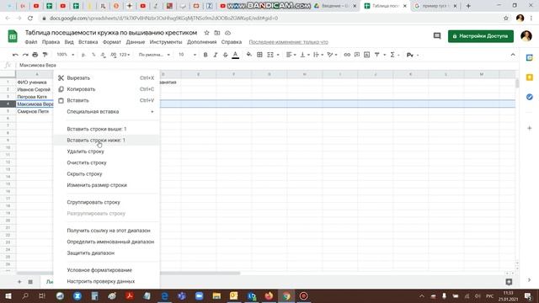Insert a link via toolbar icon
The height and width of the screenshot is (303, 539).
[x=347, y=55]
